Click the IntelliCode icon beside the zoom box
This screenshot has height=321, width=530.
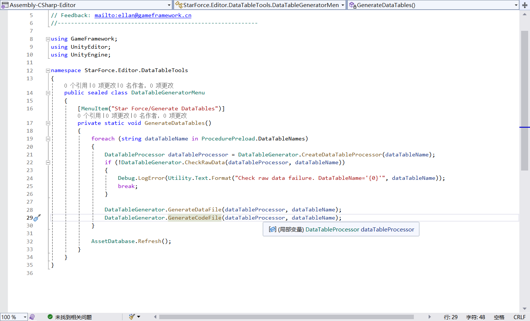32,317
